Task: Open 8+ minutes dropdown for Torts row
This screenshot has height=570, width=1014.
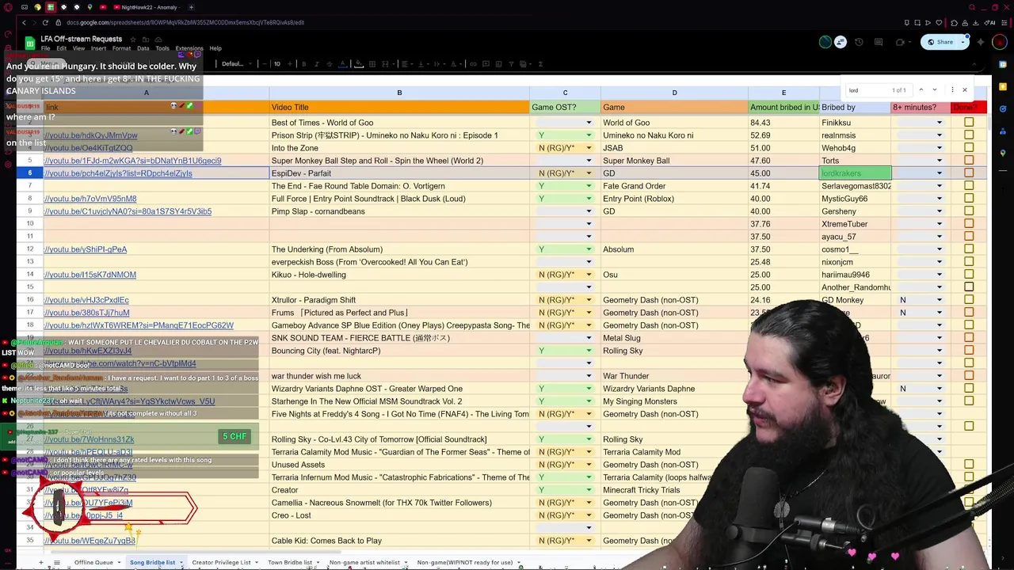Action: point(940,161)
